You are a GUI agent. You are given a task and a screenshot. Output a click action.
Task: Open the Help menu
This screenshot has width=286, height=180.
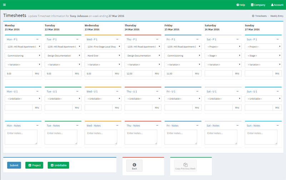pos(241,5)
